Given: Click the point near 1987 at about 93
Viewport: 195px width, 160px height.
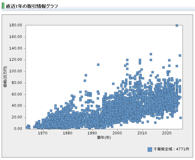Looking at the screenshot, I should click(86, 75).
